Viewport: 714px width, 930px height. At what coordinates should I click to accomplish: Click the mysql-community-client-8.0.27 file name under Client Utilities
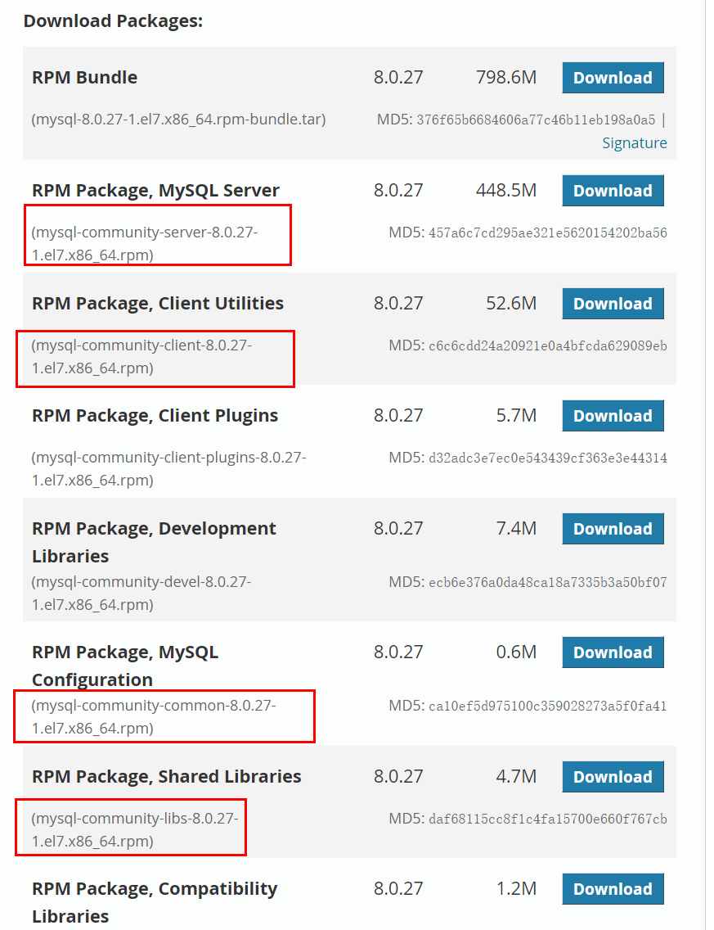141,356
